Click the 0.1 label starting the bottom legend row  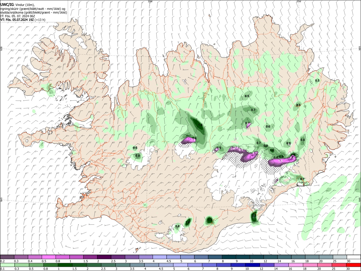pos(3,269)
